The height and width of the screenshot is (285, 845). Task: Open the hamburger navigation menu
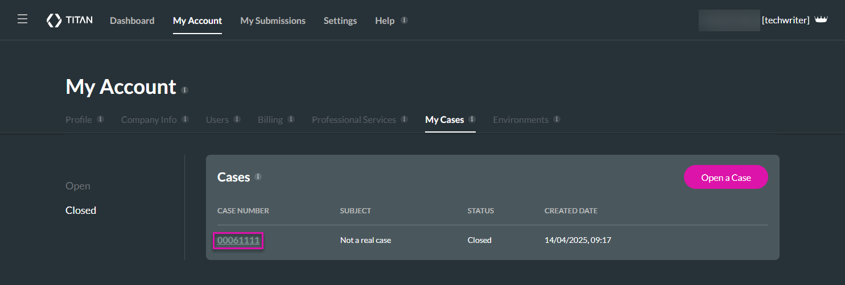click(22, 20)
